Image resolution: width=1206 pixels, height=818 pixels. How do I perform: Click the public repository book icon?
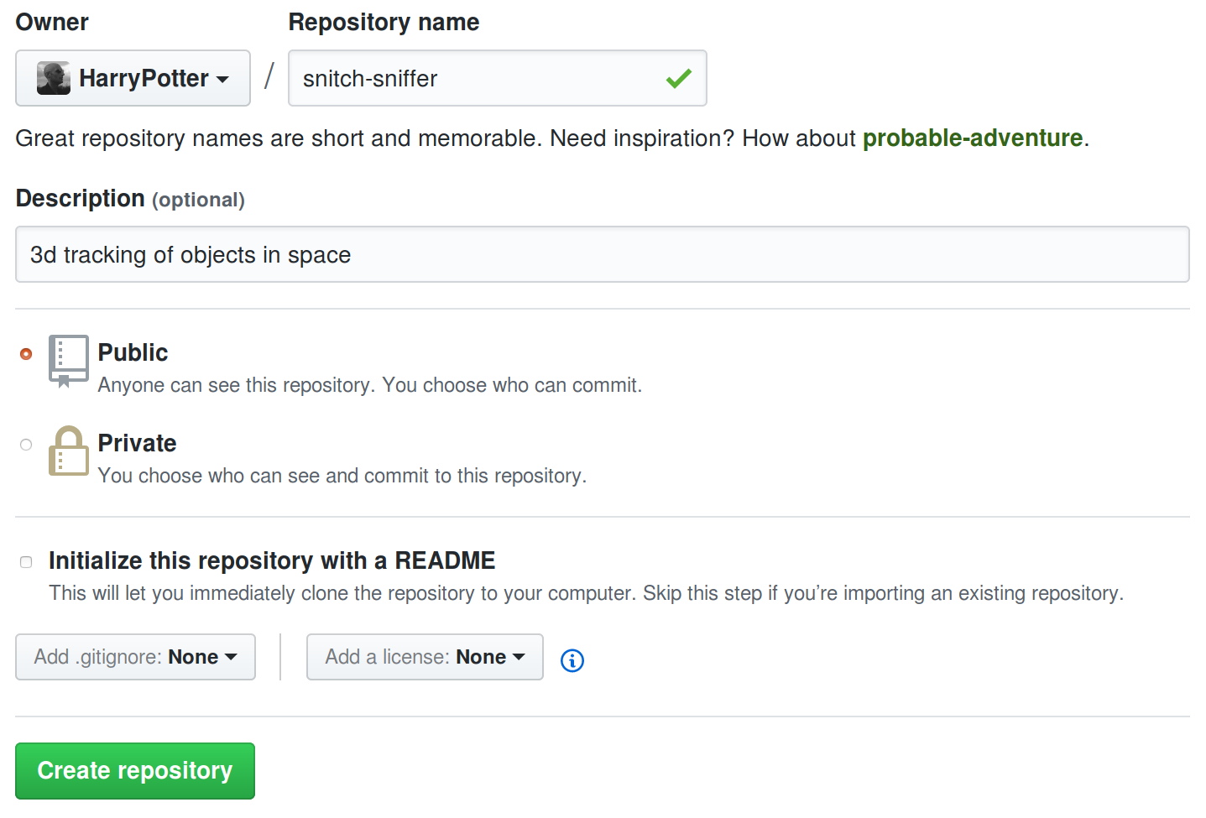tap(68, 361)
